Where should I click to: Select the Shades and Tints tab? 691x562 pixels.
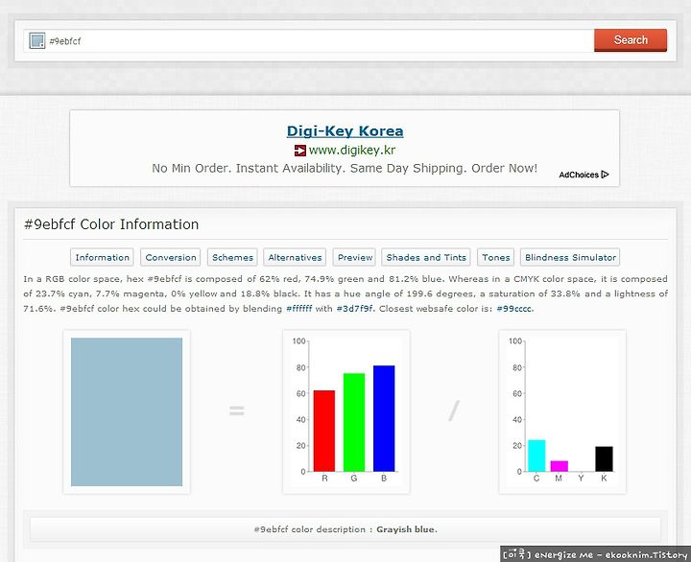tap(426, 257)
